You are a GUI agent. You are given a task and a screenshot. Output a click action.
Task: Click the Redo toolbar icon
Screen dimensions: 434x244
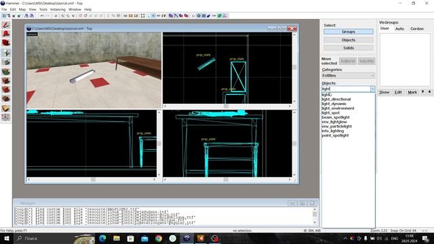47,16
